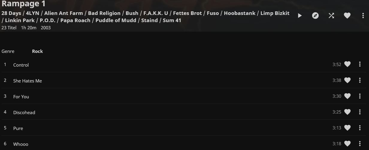Start instant mix using compass icon

click(x=315, y=16)
